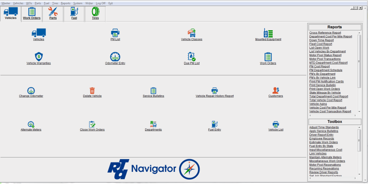Screen dimensions: 368x184
Task: Open the Employee Records toolbox link
Action: click(x=321, y=139)
